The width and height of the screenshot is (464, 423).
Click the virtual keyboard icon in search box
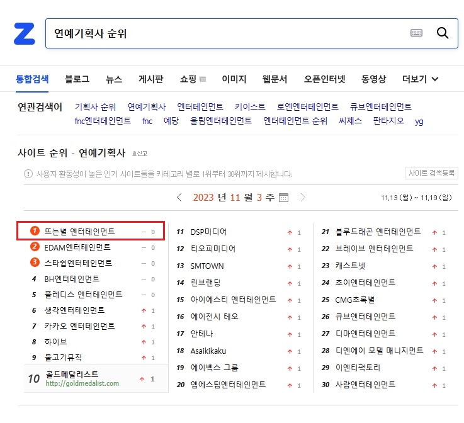(416, 33)
